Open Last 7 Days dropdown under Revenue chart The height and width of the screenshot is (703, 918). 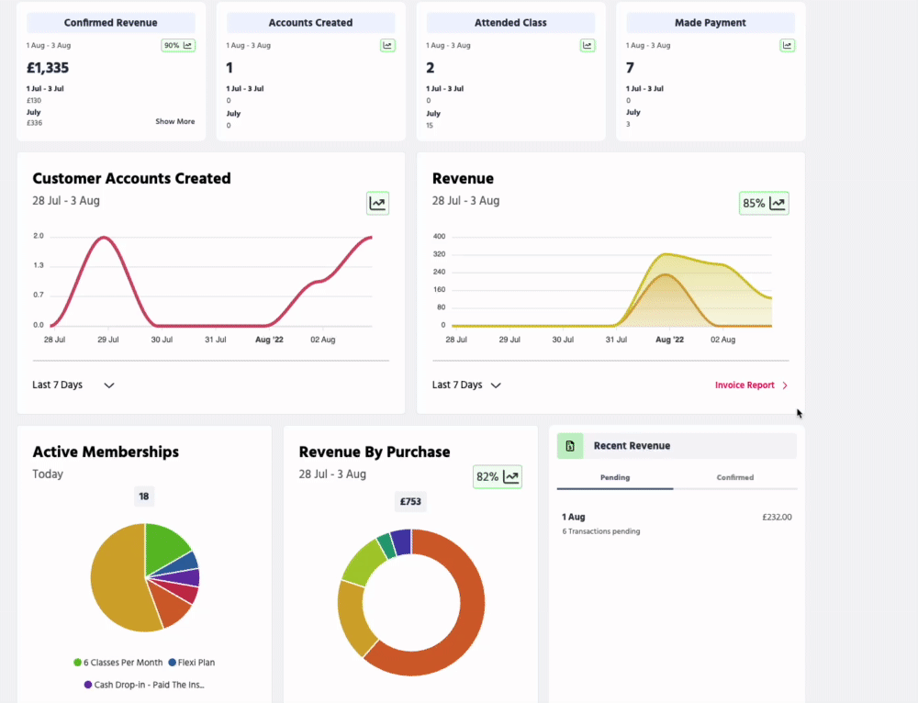(x=467, y=385)
